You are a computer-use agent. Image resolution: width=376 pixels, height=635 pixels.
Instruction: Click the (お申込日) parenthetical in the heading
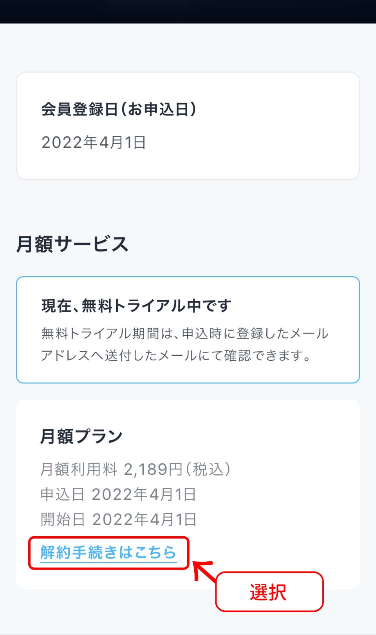[158, 109]
